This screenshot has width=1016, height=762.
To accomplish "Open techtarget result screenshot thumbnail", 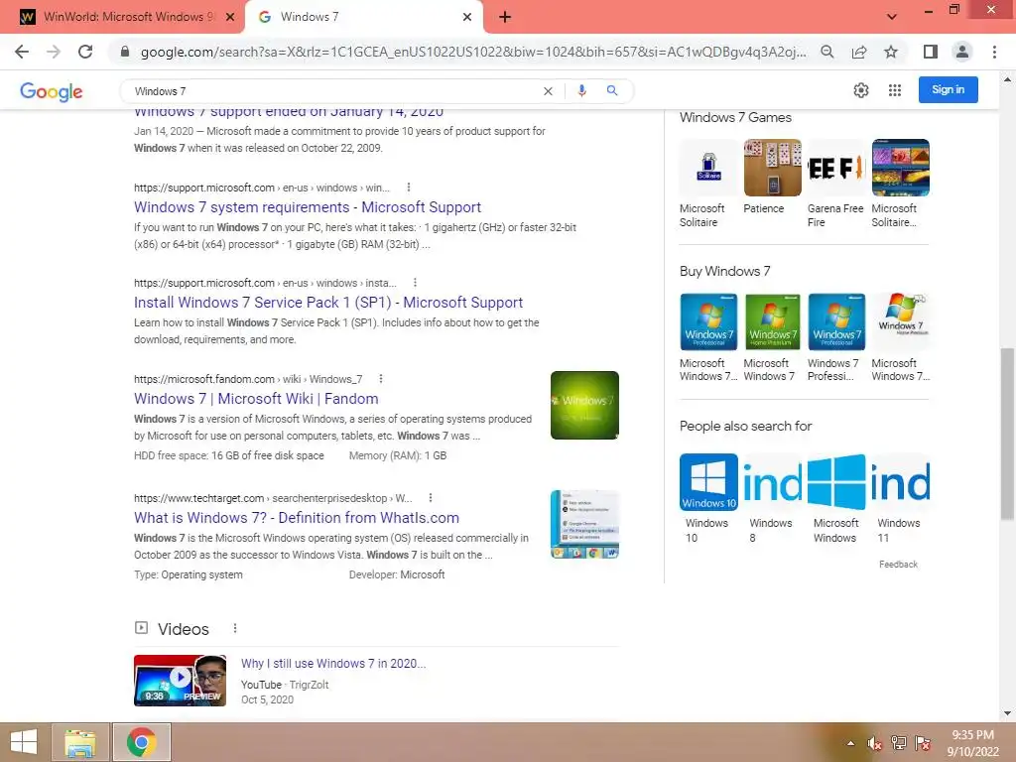I will [584, 524].
